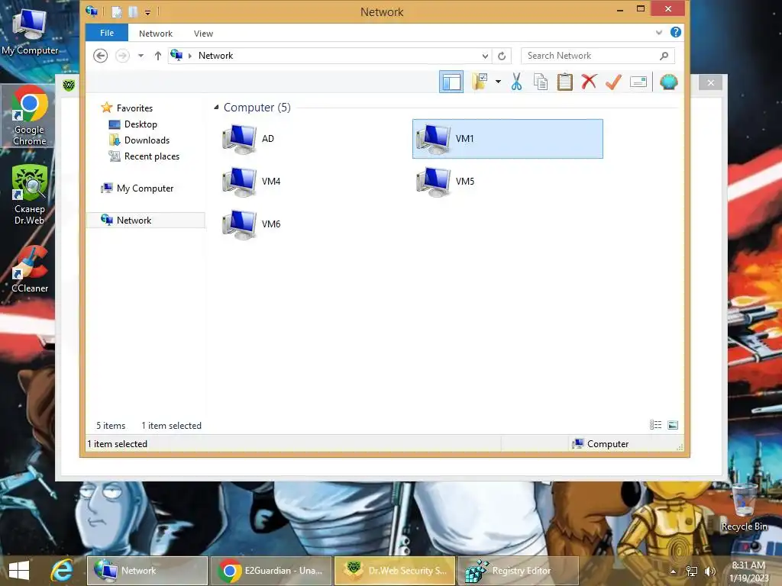Switch to details view icon

point(655,424)
